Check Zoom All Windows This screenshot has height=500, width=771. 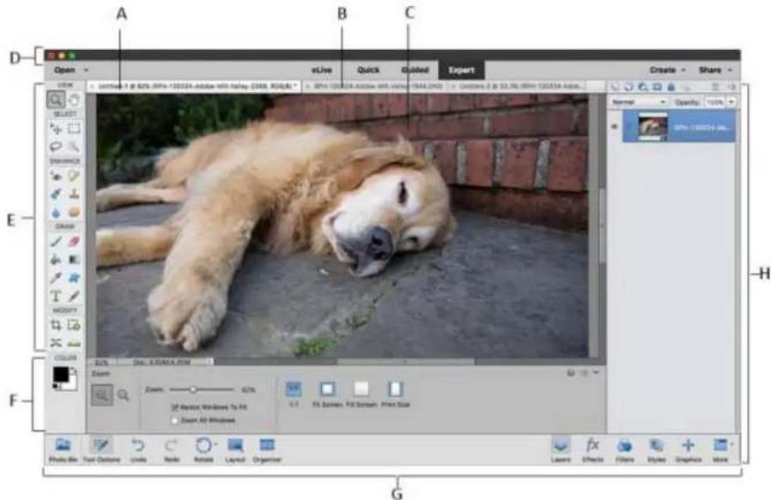point(174,420)
